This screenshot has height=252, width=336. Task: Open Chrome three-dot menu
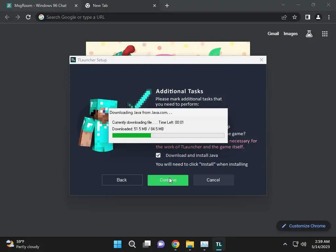[x=329, y=17]
